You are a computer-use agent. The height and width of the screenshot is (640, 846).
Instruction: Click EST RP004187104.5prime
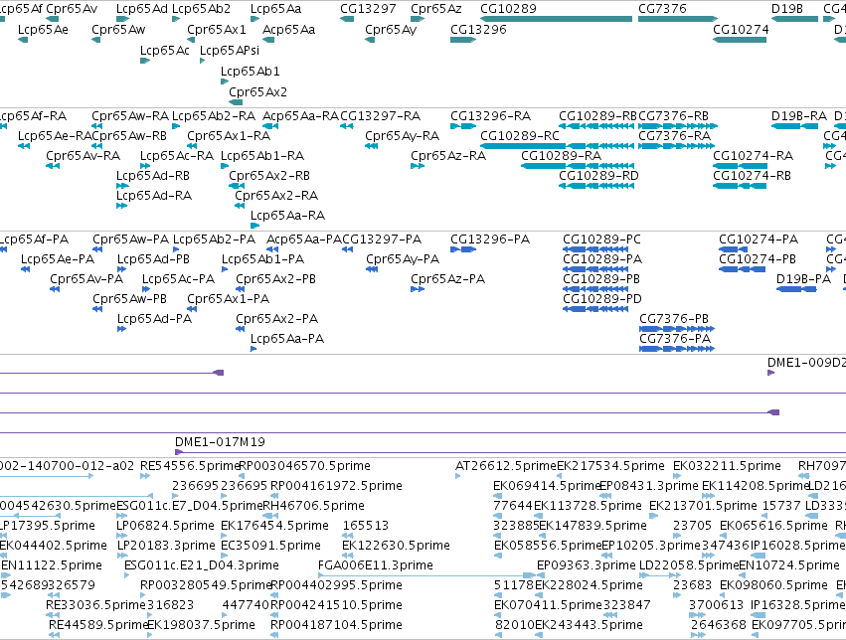[x=274, y=635]
